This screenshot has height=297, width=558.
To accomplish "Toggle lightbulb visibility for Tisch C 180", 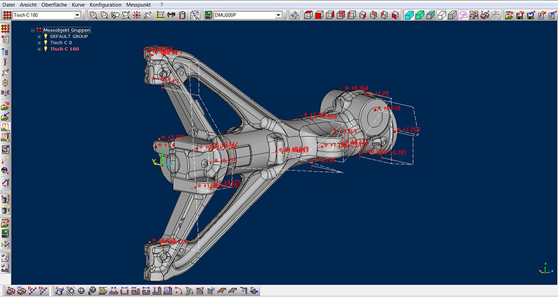I will [45, 49].
